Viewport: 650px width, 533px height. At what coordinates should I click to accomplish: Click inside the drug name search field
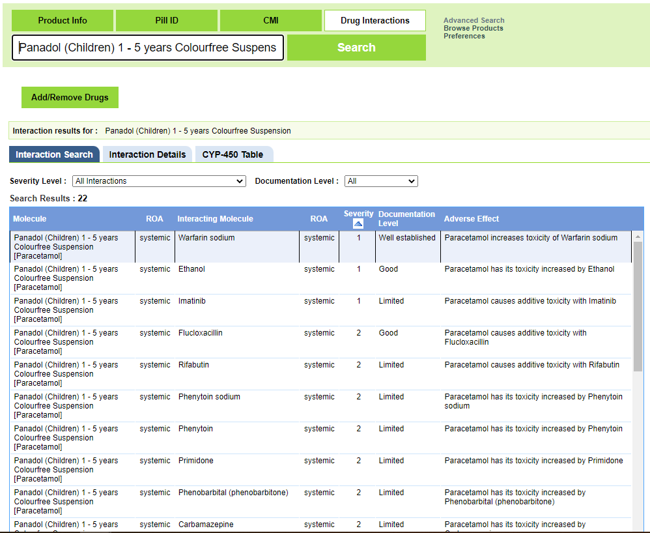[147, 47]
